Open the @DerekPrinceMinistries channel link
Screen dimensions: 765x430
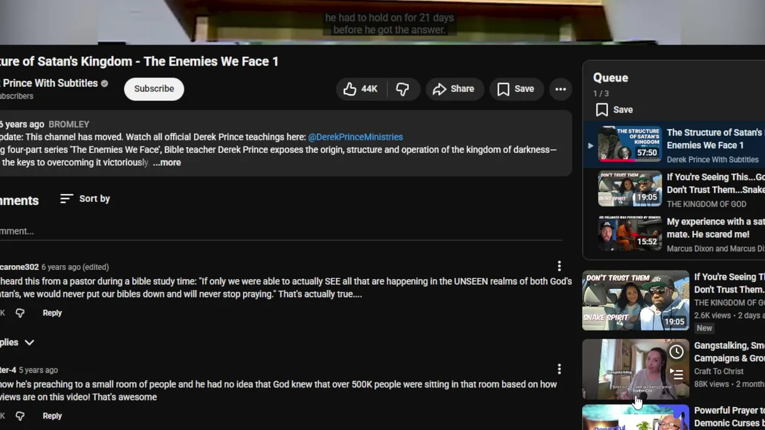(x=356, y=137)
